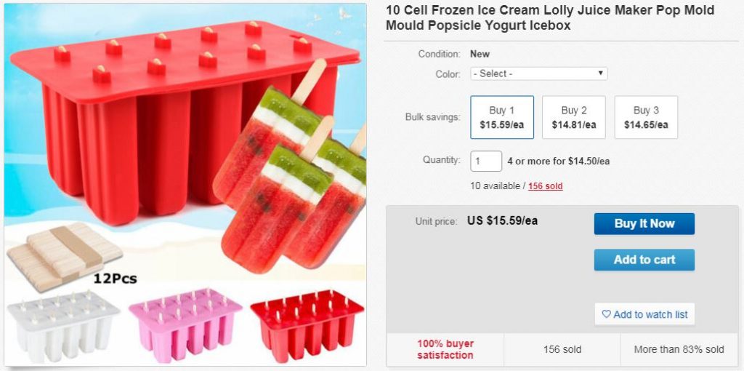Pick the Buy 3 bulk savings option
The height and width of the screenshot is (371, 744).
[x=646, y=117]
